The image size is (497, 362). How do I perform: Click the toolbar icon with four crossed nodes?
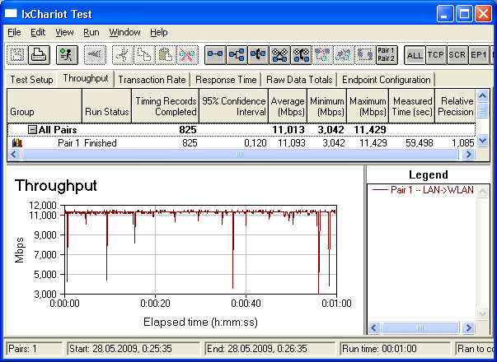tap(280, 55)
